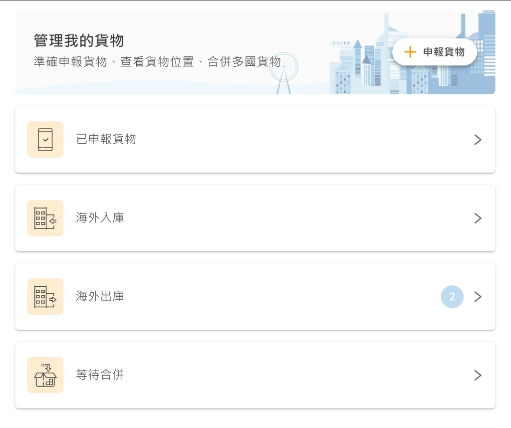The image size is (511, 428).
Task: Select the 海外出庫 warehouse outbound icon
Action: (45, 296)
